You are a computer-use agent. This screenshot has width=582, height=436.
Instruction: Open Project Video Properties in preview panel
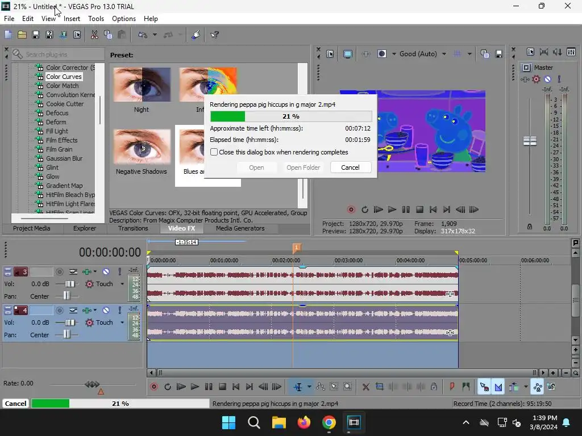click(x=330, y=54)
